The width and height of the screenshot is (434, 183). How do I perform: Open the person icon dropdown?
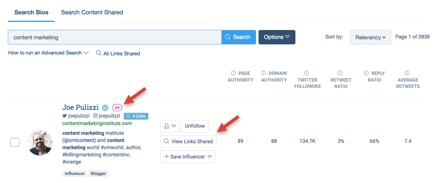tap(170, 126)
